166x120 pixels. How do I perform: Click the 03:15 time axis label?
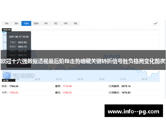pyautogui.click(x=144, y=79)
